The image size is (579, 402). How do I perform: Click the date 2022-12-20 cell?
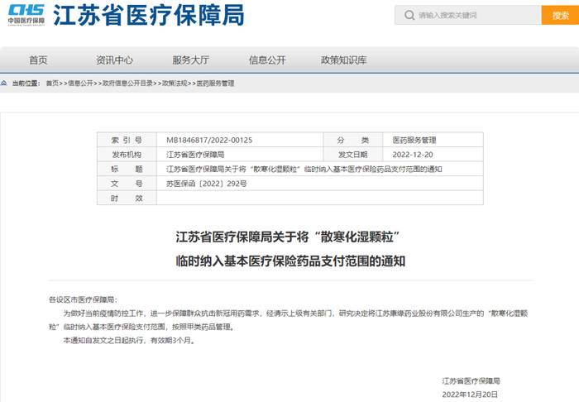(x=433, y=155)
